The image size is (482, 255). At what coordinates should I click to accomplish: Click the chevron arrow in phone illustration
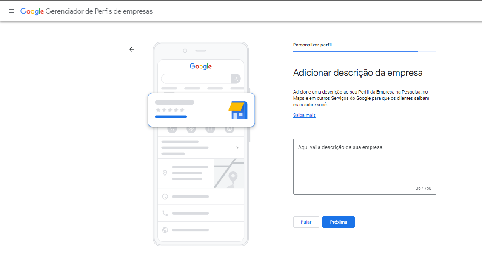(x=237, y=148)
